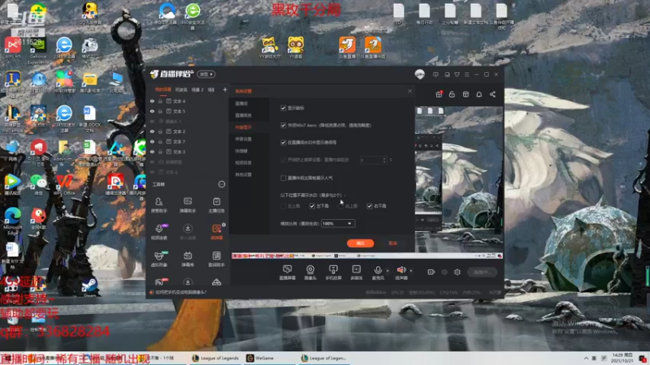
Task: Click the delay value input field
Action: pos(370,160)
